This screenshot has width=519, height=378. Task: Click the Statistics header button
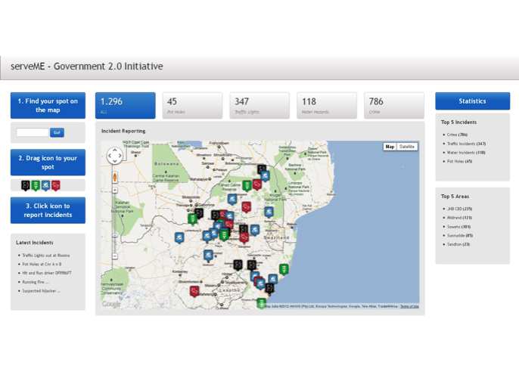tap(472, 101)
